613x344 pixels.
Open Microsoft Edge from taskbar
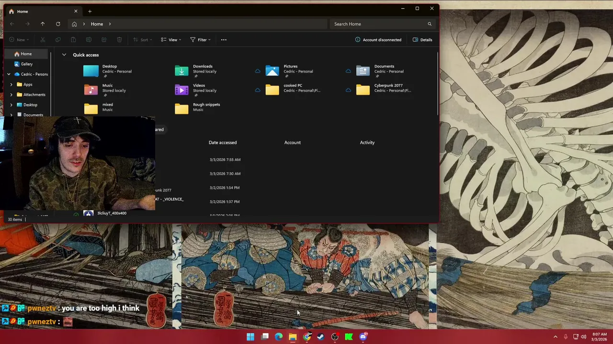[x=279, y=337]
